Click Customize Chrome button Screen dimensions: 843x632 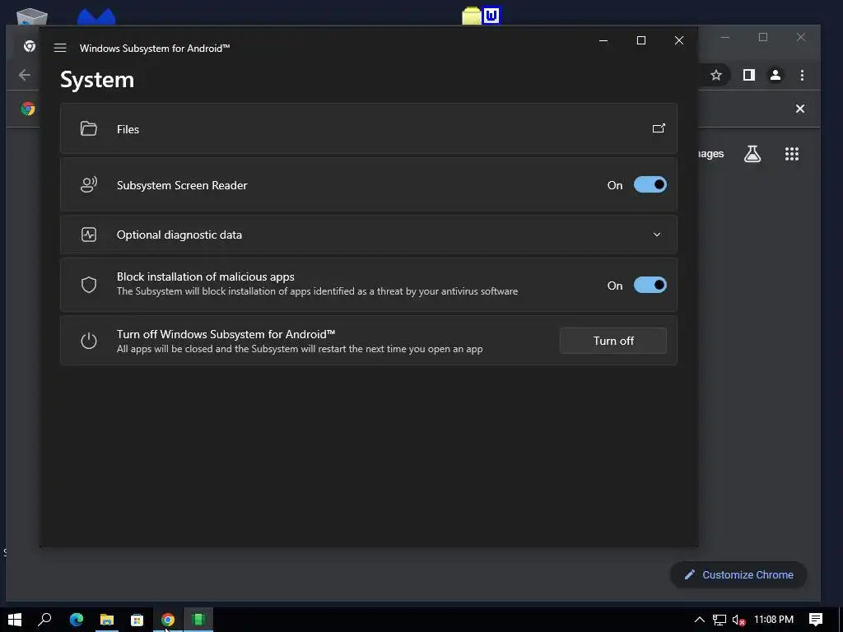point(738,575)
